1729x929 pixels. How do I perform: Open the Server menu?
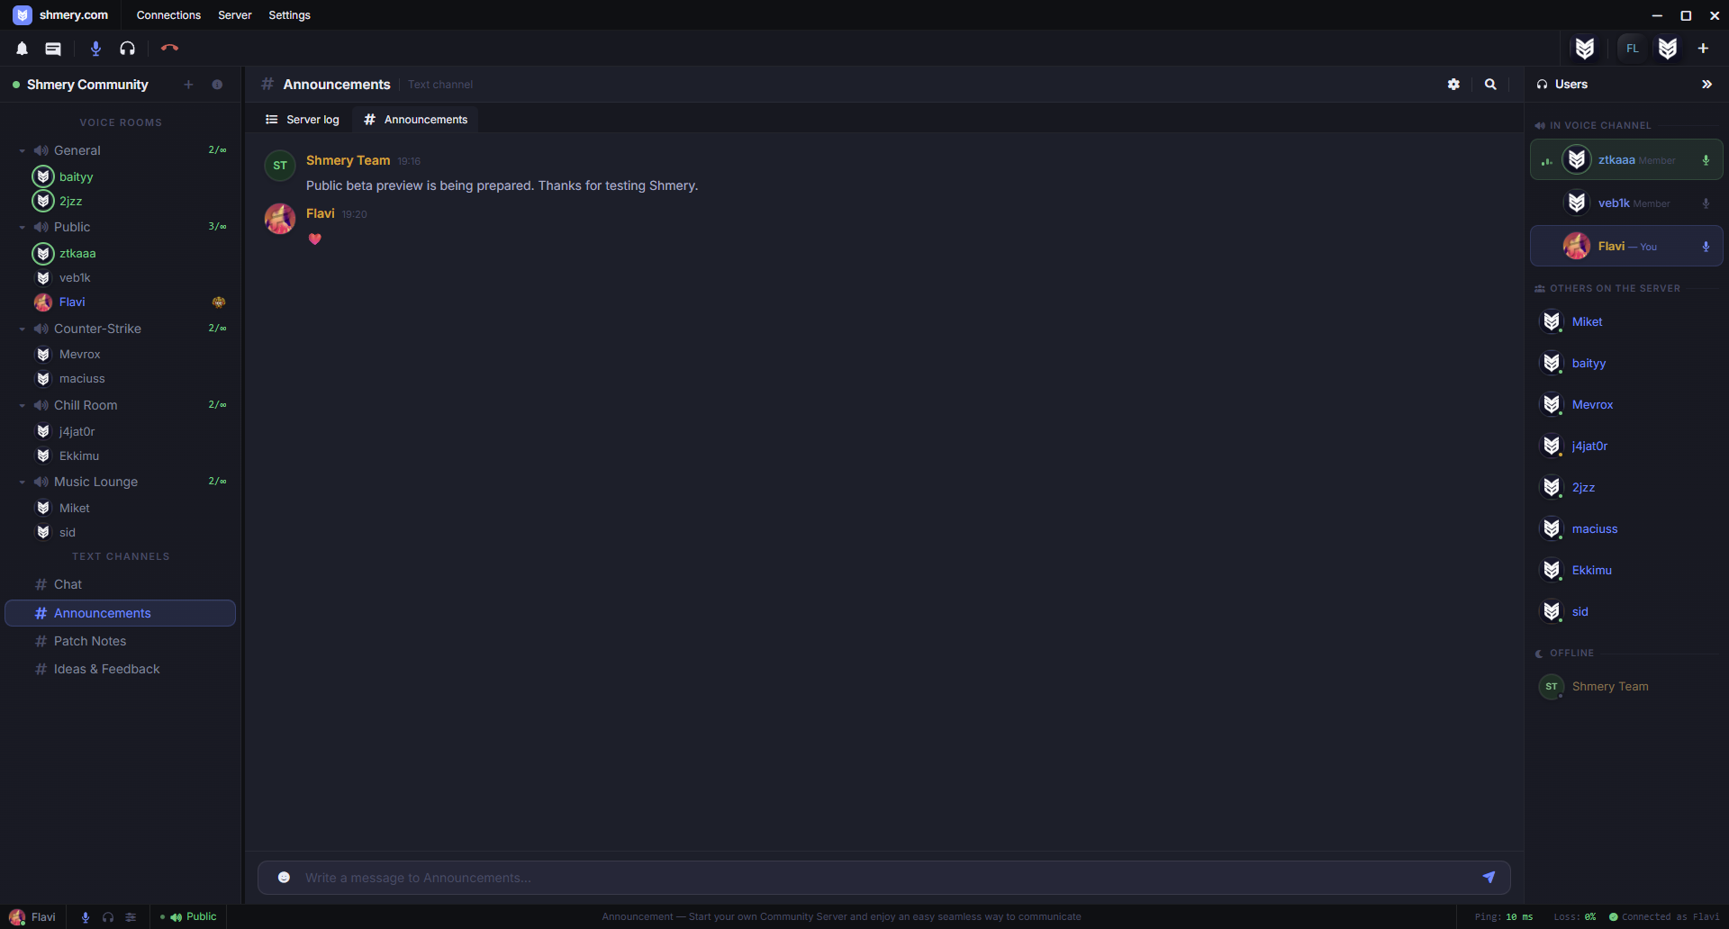[234, 15]
